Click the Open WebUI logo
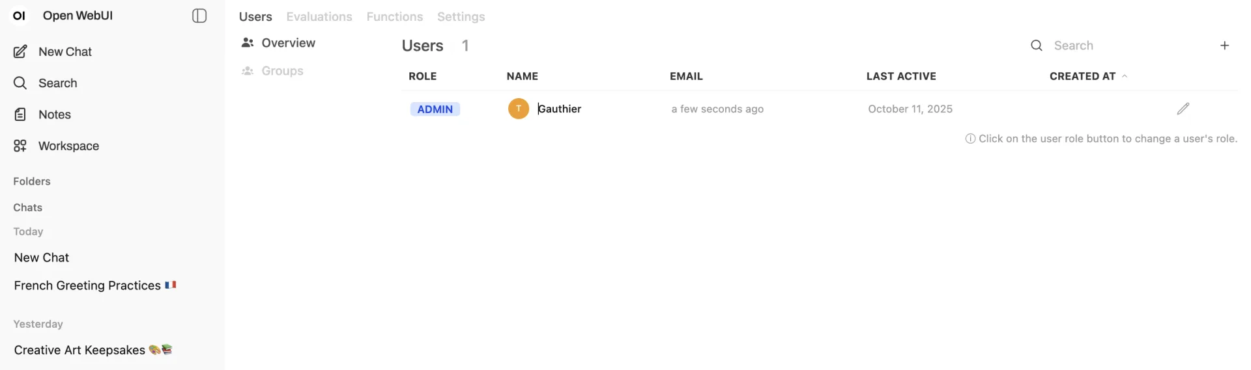 20,16
